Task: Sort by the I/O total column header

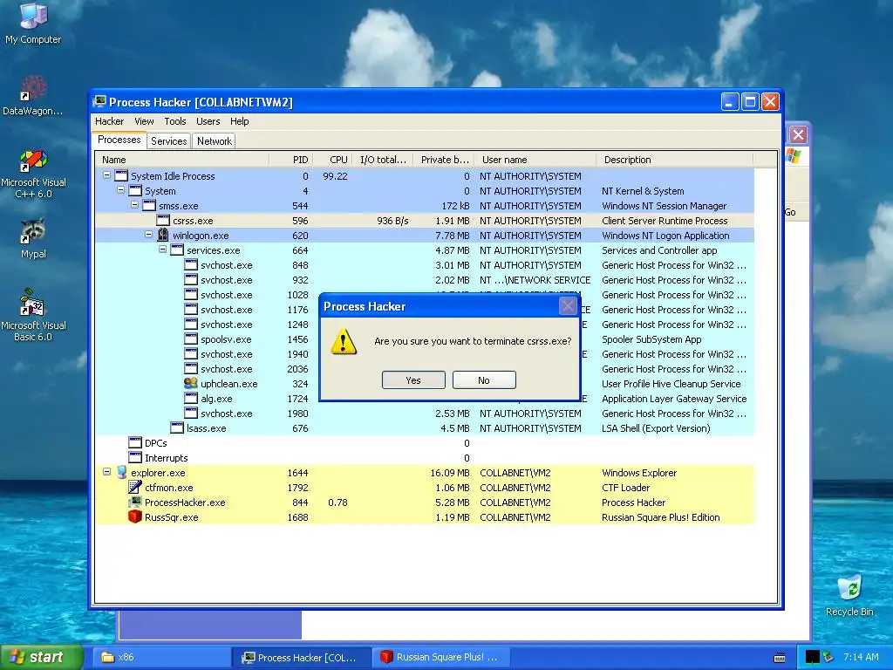Action: pos(383,160)
